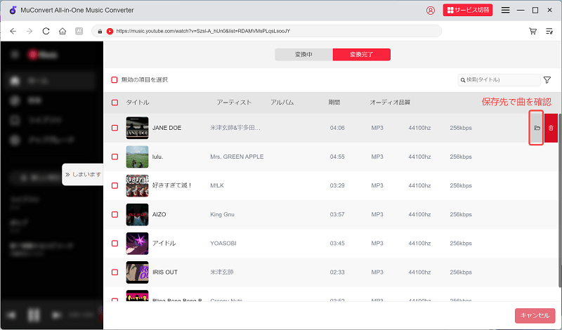Click the アルバム column header
Viewport: 562px width, 330px height.
[282, 103]
